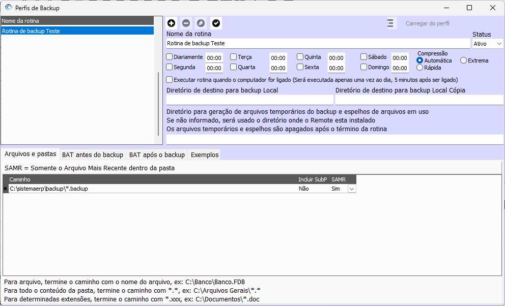
Task: Switch to the Exemplos tab
Action: [205, 155]
